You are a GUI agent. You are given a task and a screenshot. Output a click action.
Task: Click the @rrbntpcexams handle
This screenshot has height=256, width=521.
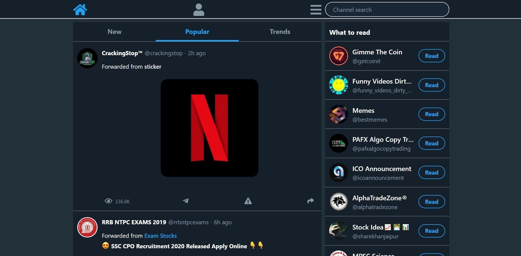point(188,222)
